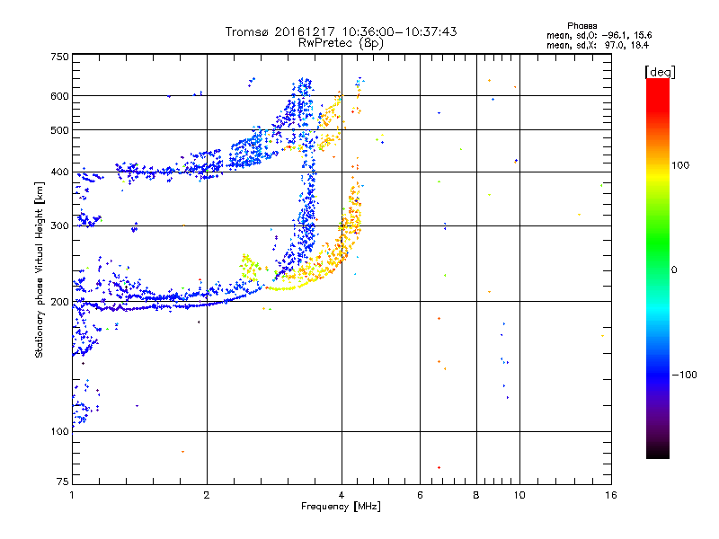Image resolution: width=719 pixels, height=539 pixels.
Task: Click the y-axis tick label '600'
Action: click(x=59, y=96)
